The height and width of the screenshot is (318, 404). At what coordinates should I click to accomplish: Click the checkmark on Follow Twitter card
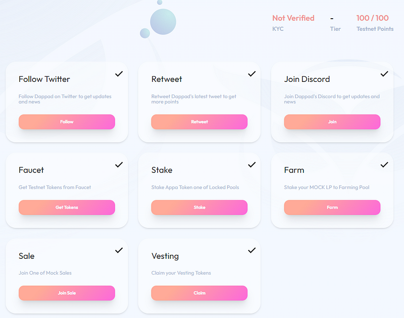click(x=119, y=74)
